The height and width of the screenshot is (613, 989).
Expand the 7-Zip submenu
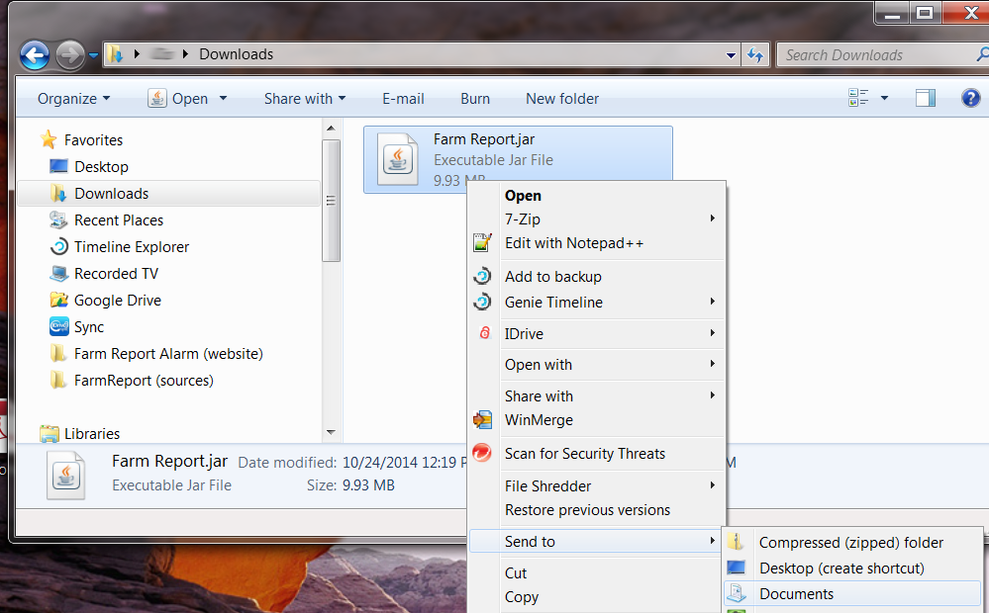point(597,219)
